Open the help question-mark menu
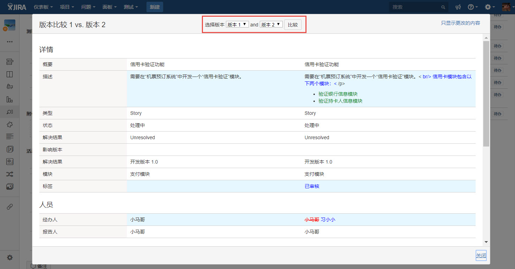Viewport: 515px width, 269px height. click(472, 7)
